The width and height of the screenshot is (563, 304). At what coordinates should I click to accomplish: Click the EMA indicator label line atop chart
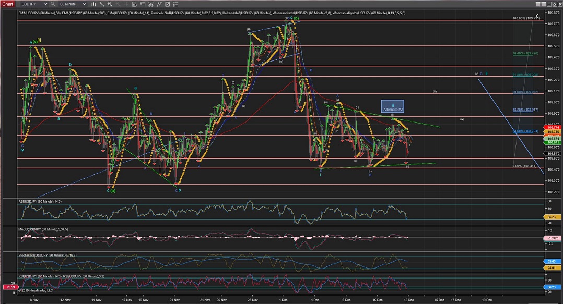point(212,13)
